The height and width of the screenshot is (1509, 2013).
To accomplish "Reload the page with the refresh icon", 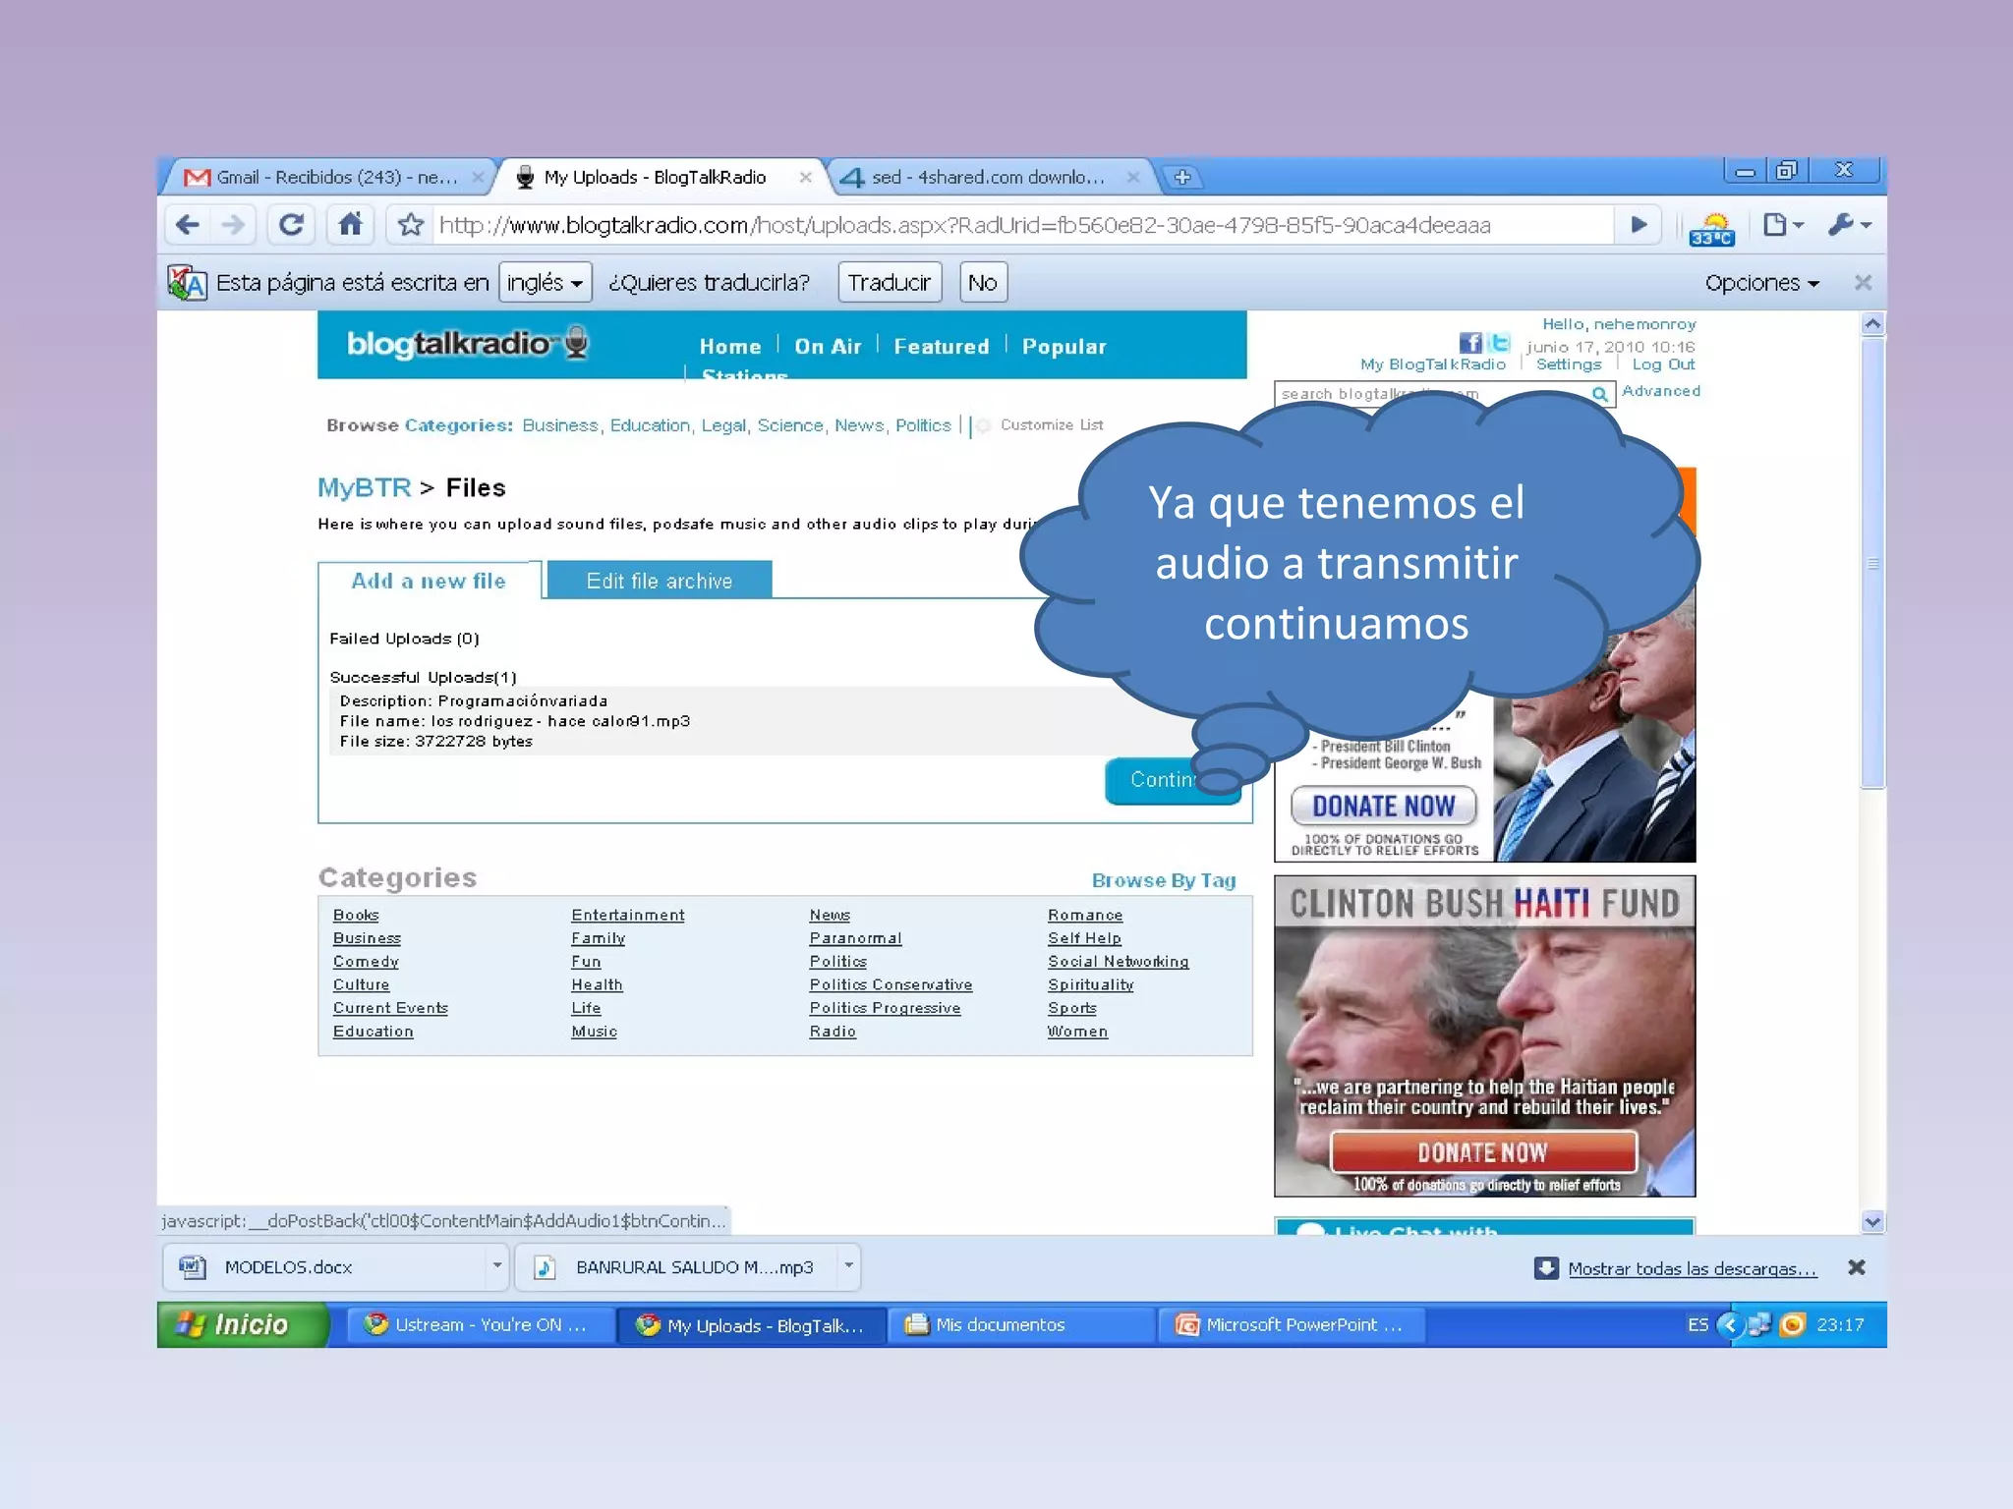I will tap(290, 225).
